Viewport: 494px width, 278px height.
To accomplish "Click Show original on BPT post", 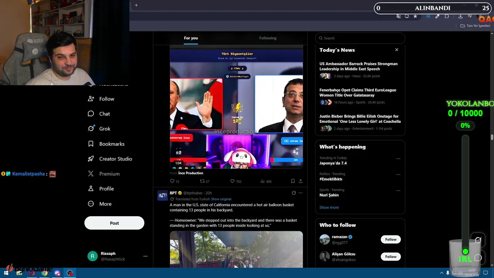I will tap(221, 199).
